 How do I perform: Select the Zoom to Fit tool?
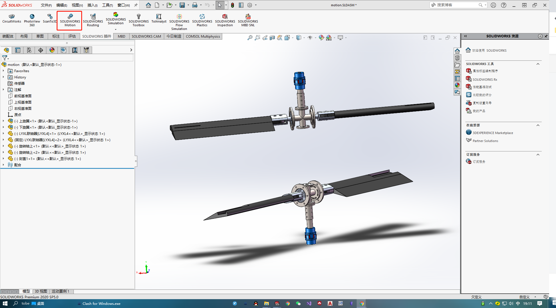250,37
